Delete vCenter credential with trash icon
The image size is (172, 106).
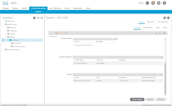point(158,57)
